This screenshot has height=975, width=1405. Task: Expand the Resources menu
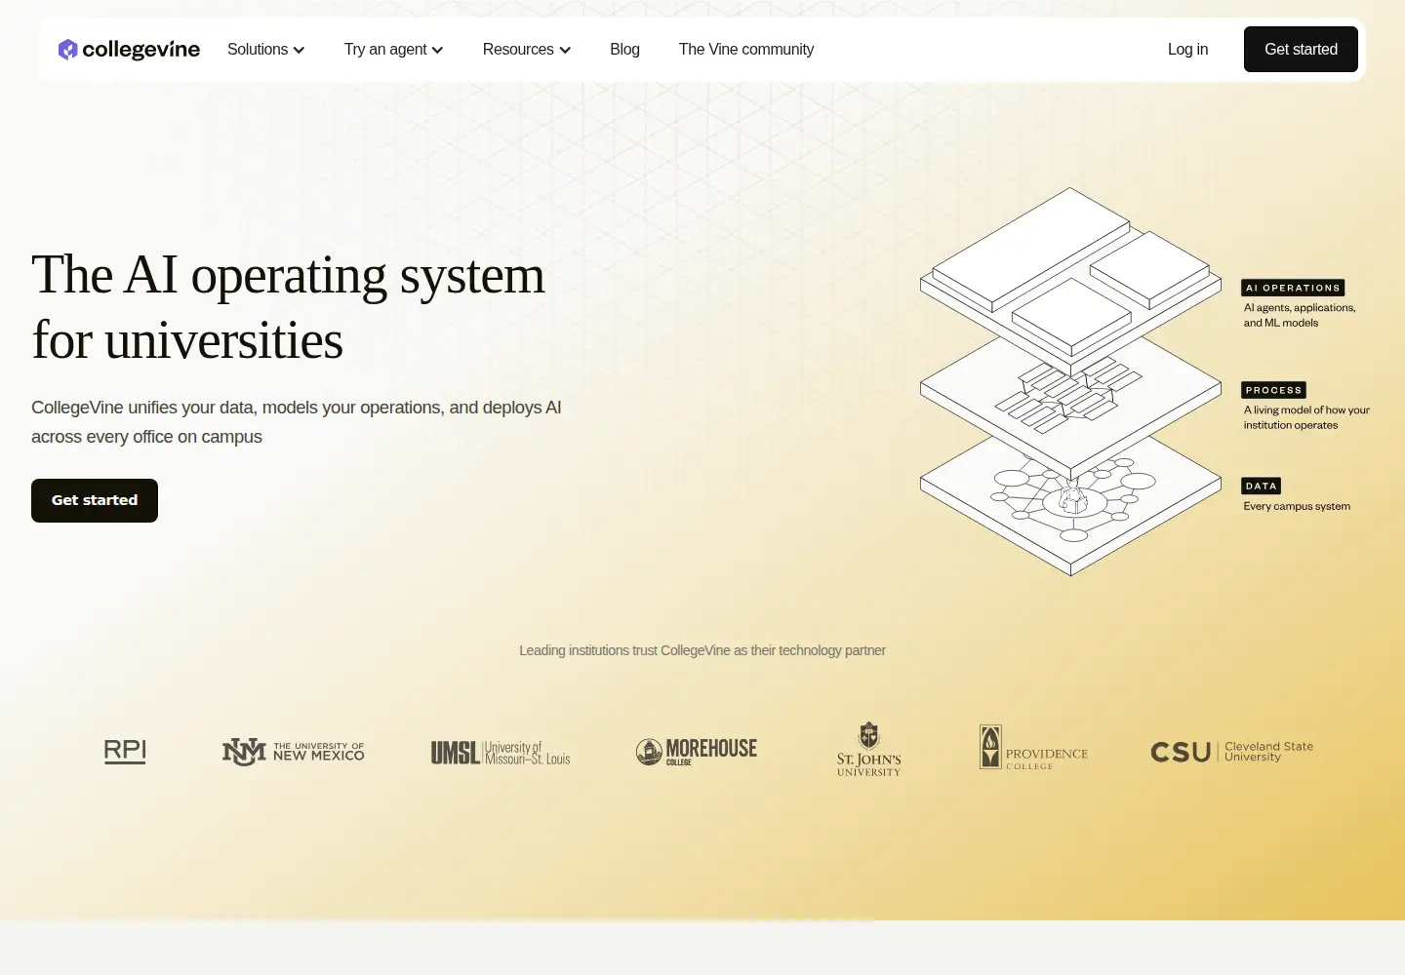pos(527,50)
